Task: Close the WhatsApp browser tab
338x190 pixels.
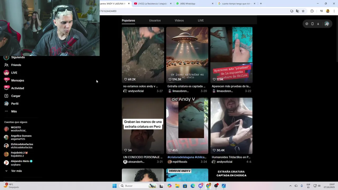Action: click(x=213, y=4)
